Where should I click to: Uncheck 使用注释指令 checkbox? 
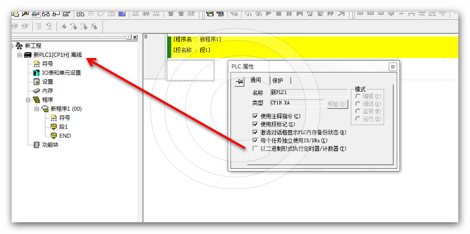pos(255,116)
